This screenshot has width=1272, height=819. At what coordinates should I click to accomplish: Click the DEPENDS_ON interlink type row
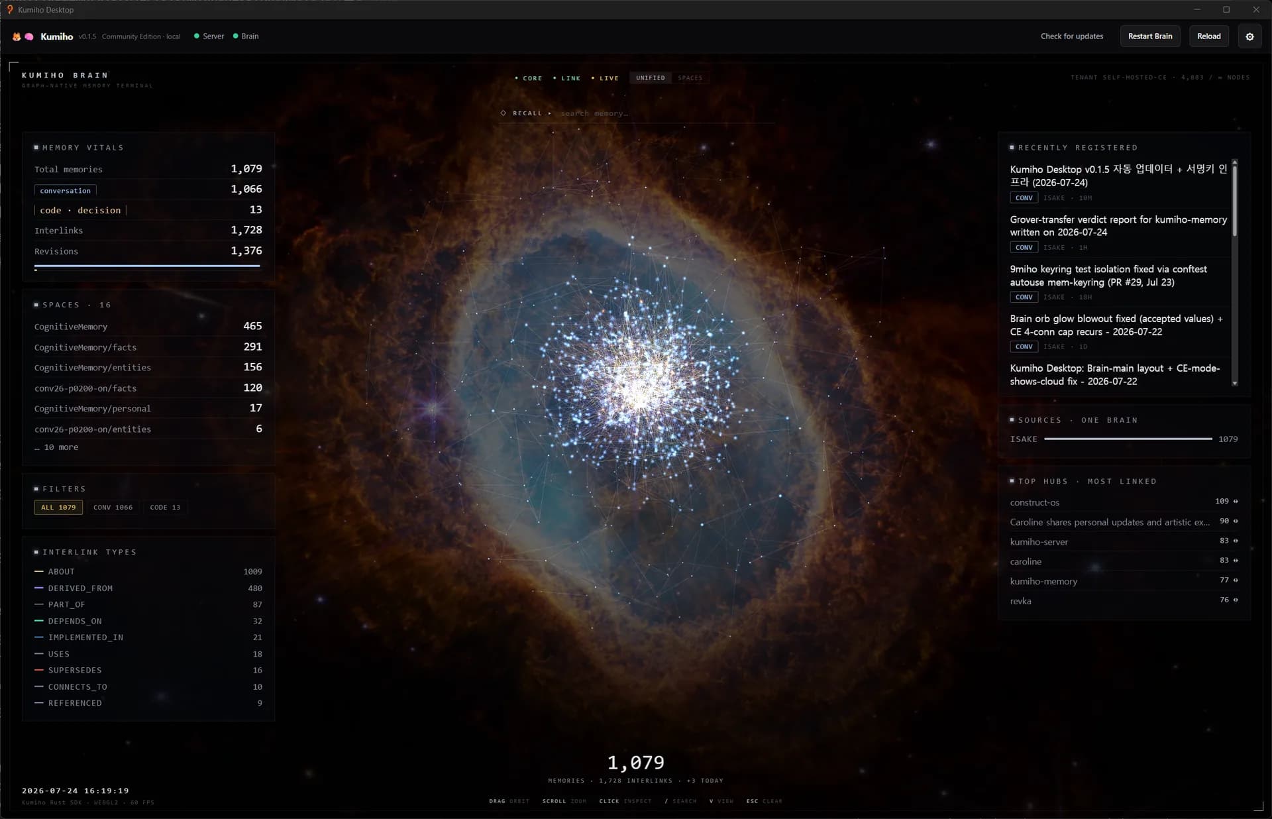coord(148,621)
